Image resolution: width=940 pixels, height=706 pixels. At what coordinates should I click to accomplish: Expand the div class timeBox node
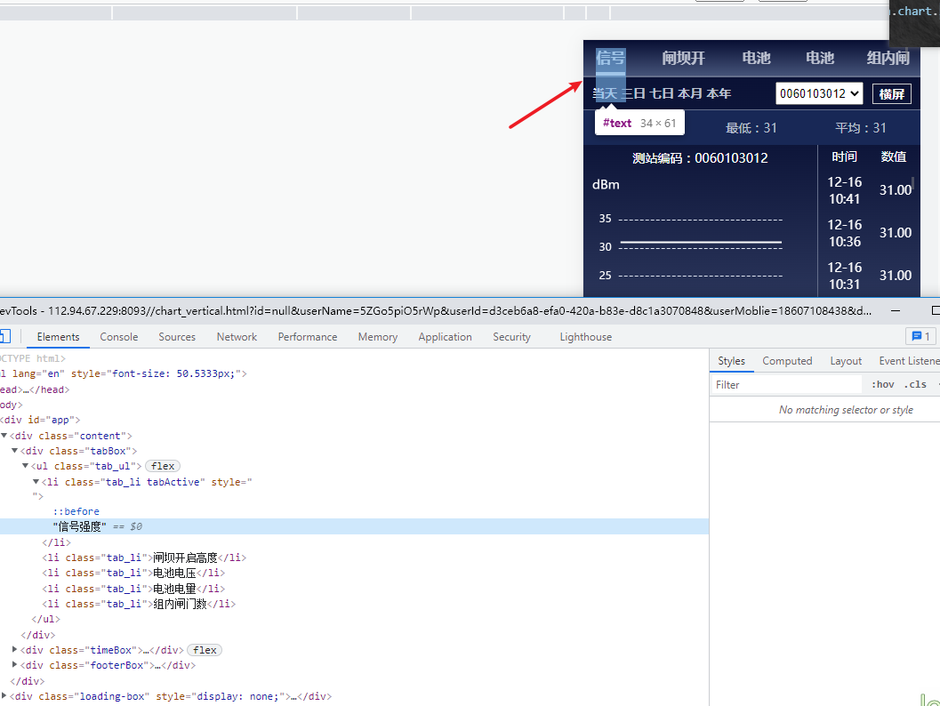pyautogui.click(x=15, y=649)
